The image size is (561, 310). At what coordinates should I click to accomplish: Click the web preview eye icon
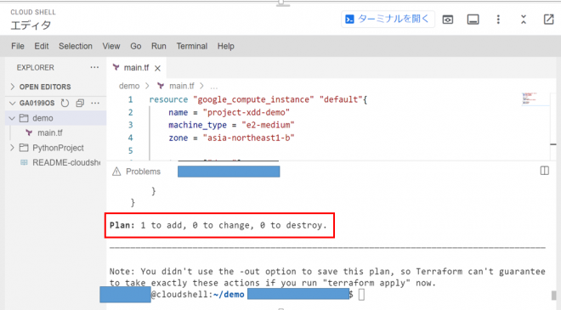pyautogui.click(x=448, y=20)
